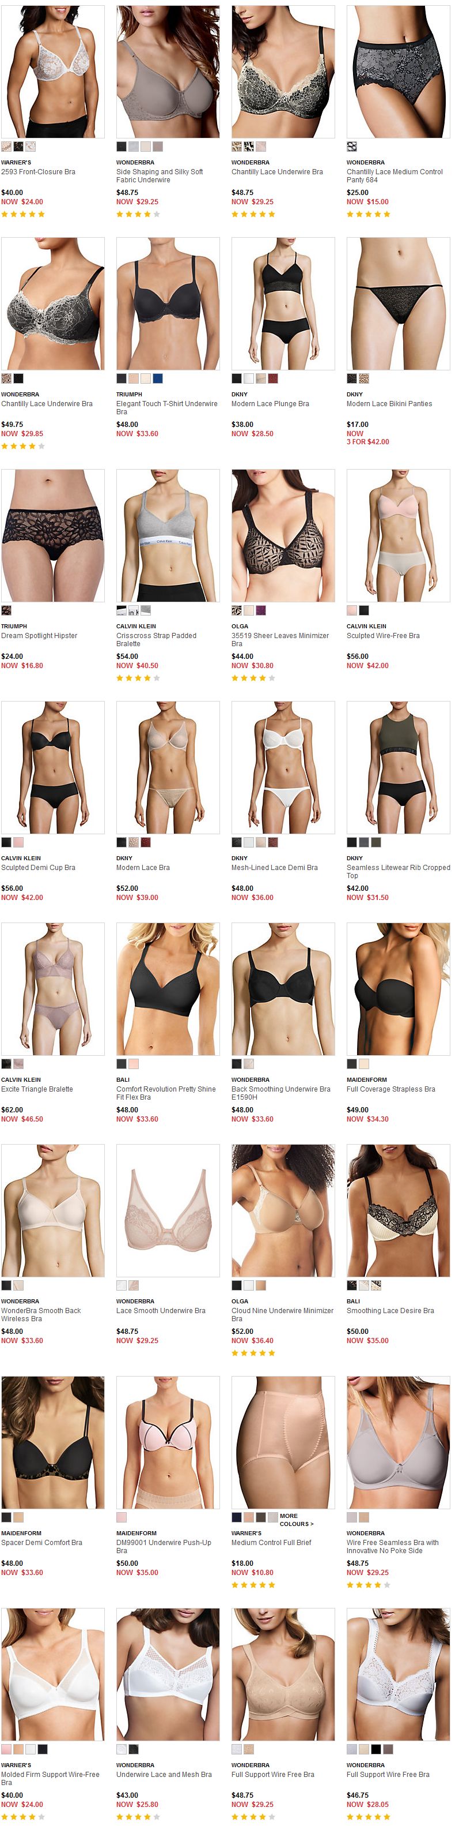Image resolution: width=459 pixels, height=1826 pixels.
Task: Select navy swatch for Warner's Medium Control Full Brief
Action: pos(236,1518)
